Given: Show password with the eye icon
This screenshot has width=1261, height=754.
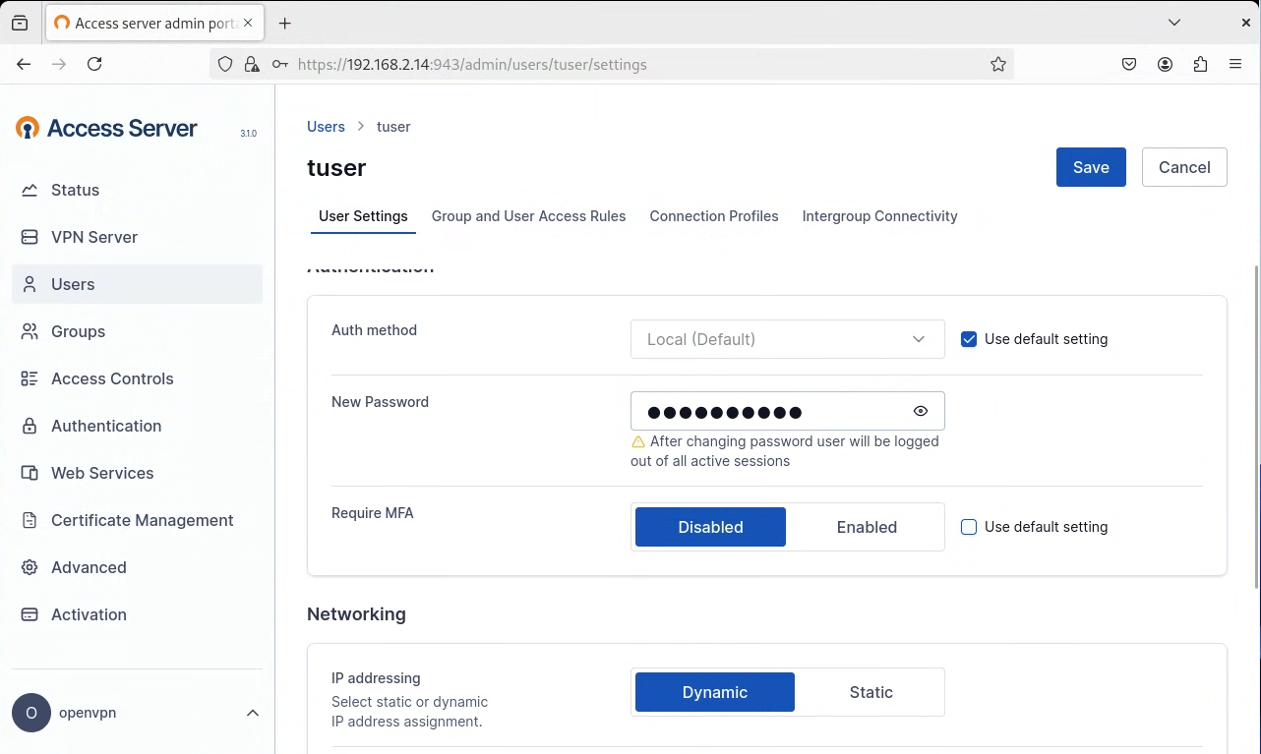Looking at the screenshot, I should 921,411.
